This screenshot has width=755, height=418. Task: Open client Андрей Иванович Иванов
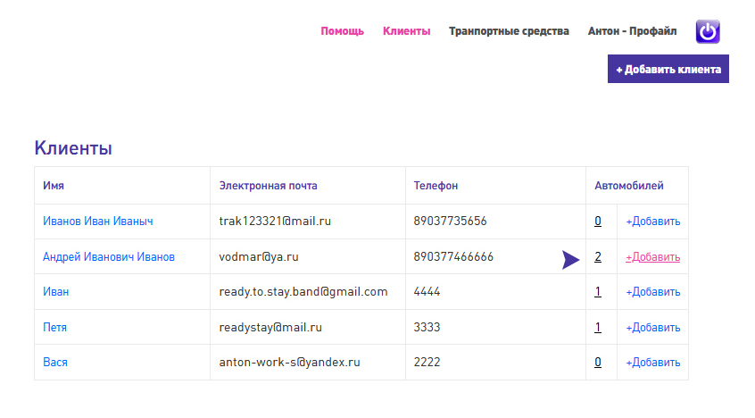tap(109, 257)
